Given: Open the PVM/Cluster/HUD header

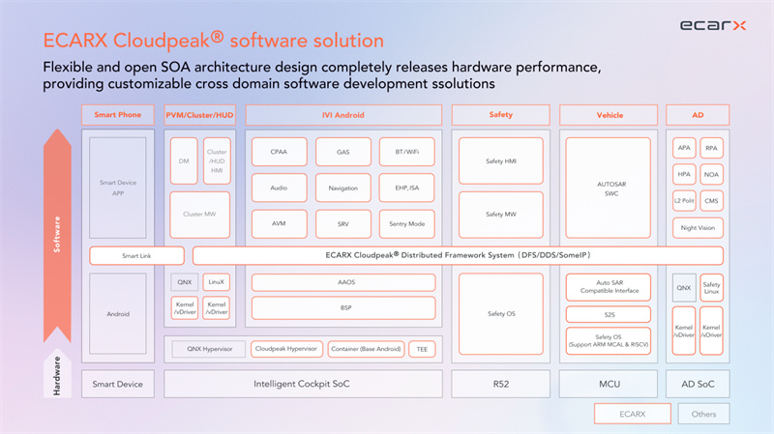Looking at the screenshot, I should coord(200,115).
